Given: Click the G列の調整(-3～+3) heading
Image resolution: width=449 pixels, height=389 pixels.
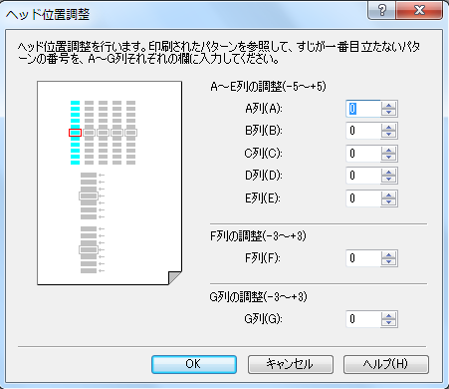Looking at the screenshot, I should pos(258,296).
